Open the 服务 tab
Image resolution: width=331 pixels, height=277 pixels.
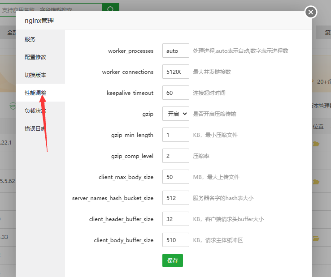point(40,39)
